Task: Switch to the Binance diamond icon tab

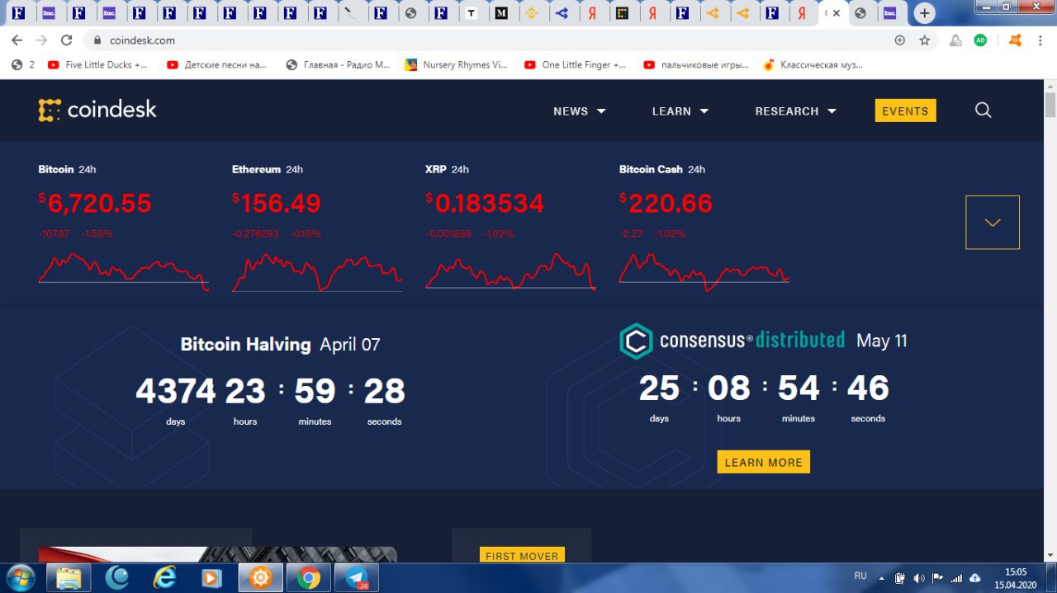Action: coord(532,13)
